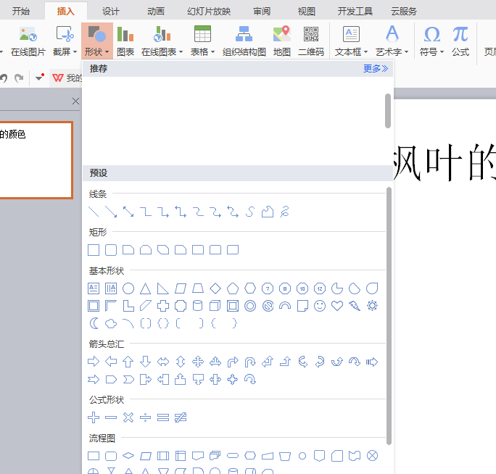Select the up arrow block shape
The height and width of the screenshot is (474, 496).
pyautogui.click(x=128, y=362)
